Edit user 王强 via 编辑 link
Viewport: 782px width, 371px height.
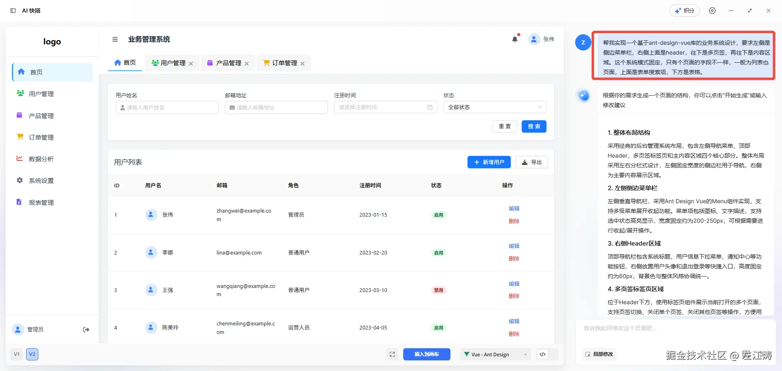[x=514, y=284]
